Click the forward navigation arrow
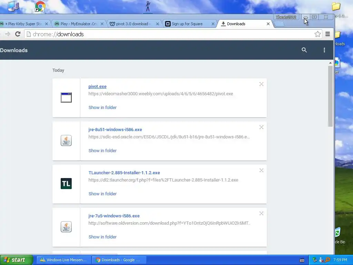Screen dimensions: 353x265 click(8, 34)
